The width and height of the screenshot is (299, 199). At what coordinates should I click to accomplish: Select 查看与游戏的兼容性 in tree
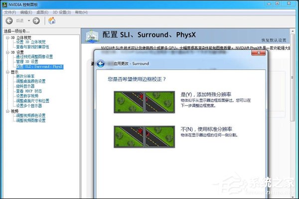pyautogui.click(x=32, y=47)
